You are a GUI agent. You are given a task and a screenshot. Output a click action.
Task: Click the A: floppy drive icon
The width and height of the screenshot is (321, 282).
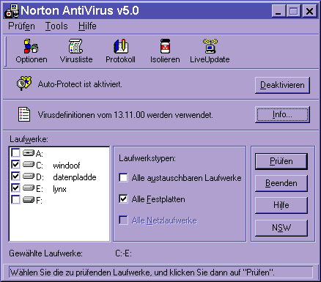click(29, 153)
